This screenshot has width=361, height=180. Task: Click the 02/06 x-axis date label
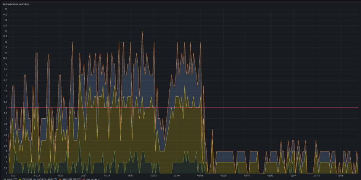click(200, 176)
